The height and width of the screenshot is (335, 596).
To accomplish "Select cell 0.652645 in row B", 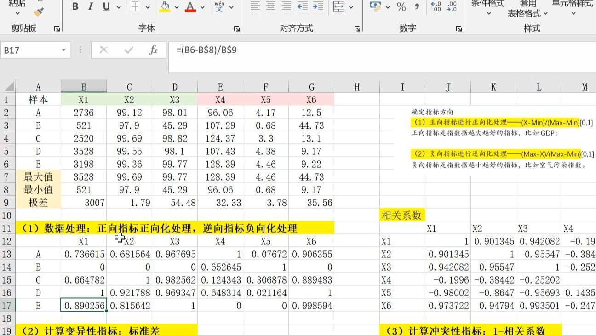I will coord(220,267).
